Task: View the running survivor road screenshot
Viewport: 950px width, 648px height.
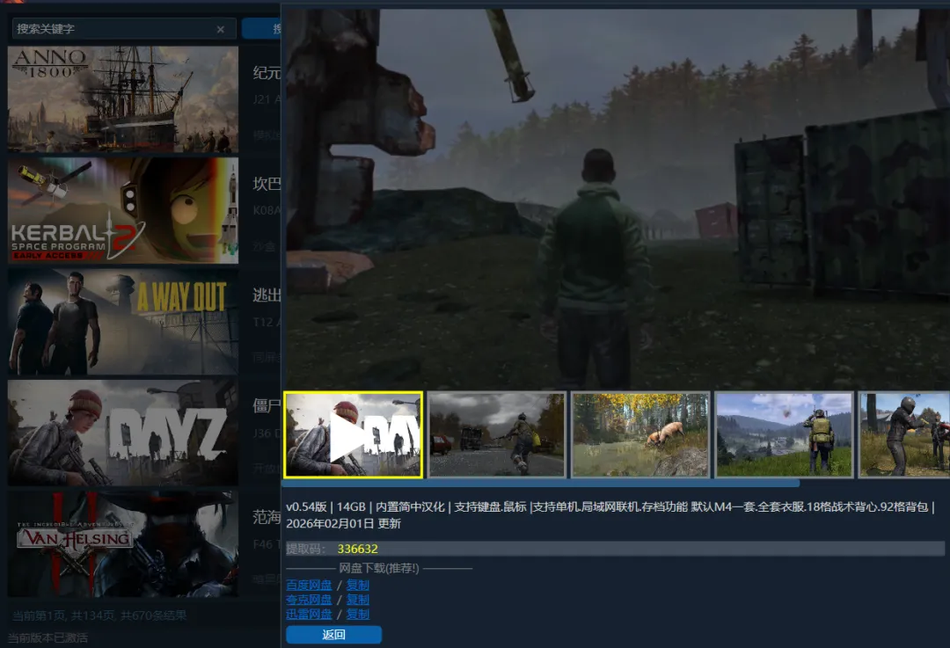Action: click(497, 435)
